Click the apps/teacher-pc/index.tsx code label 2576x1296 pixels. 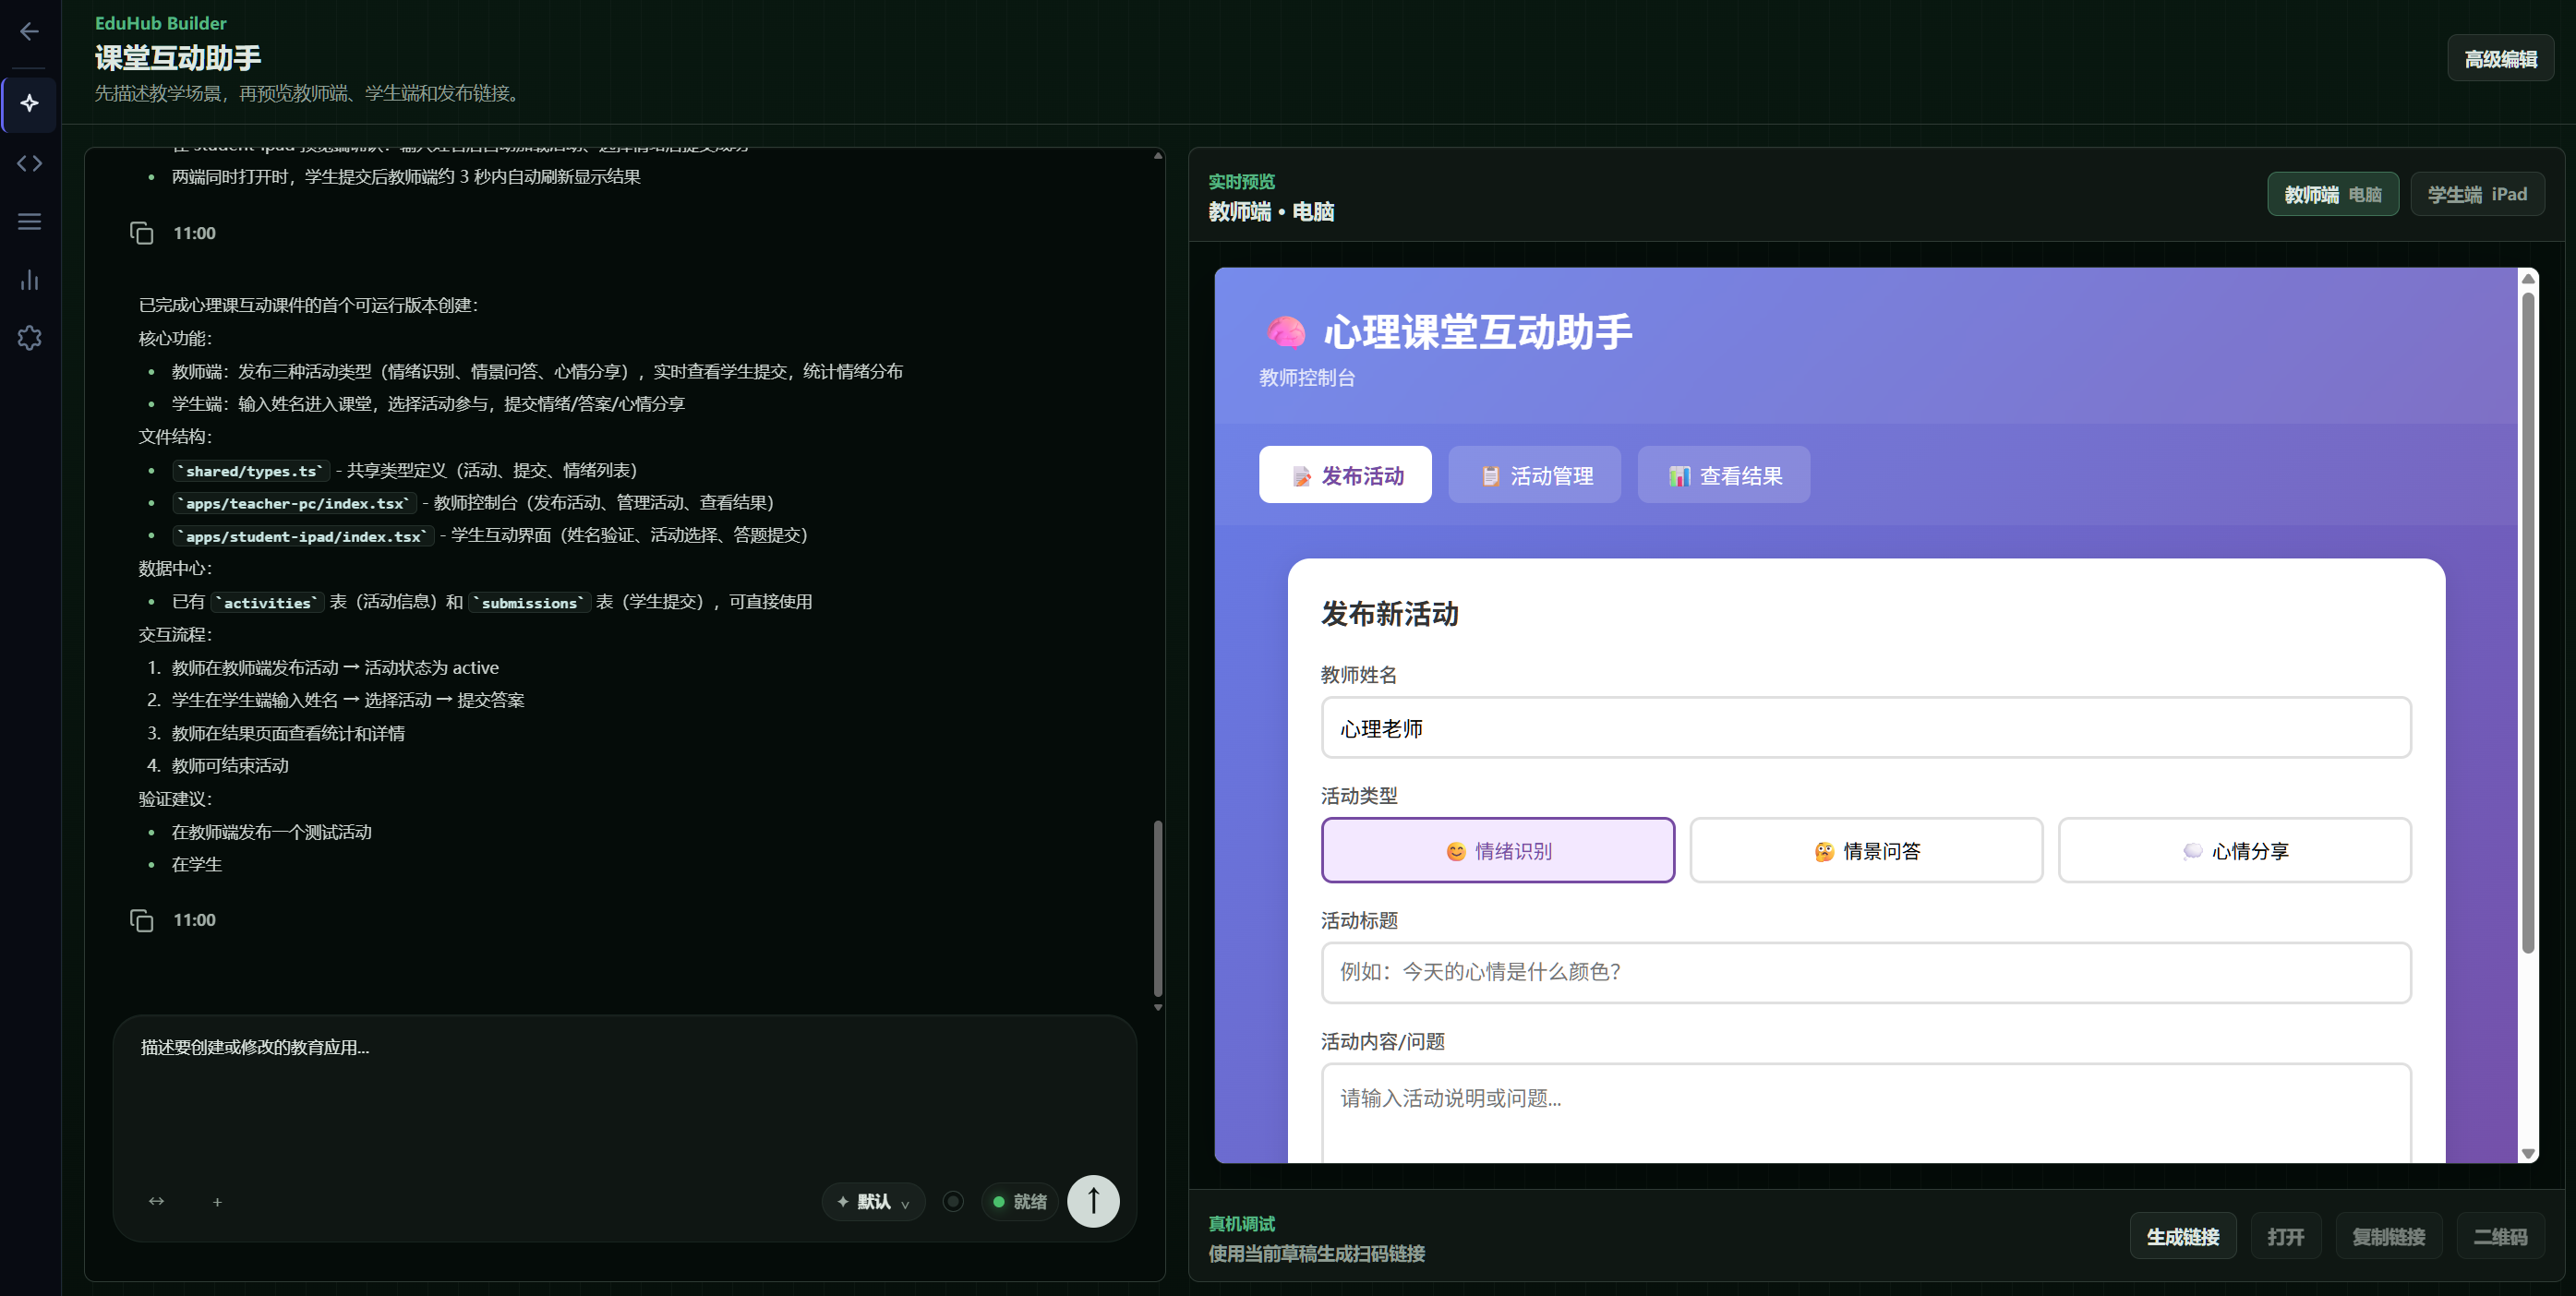pos(295,503)
